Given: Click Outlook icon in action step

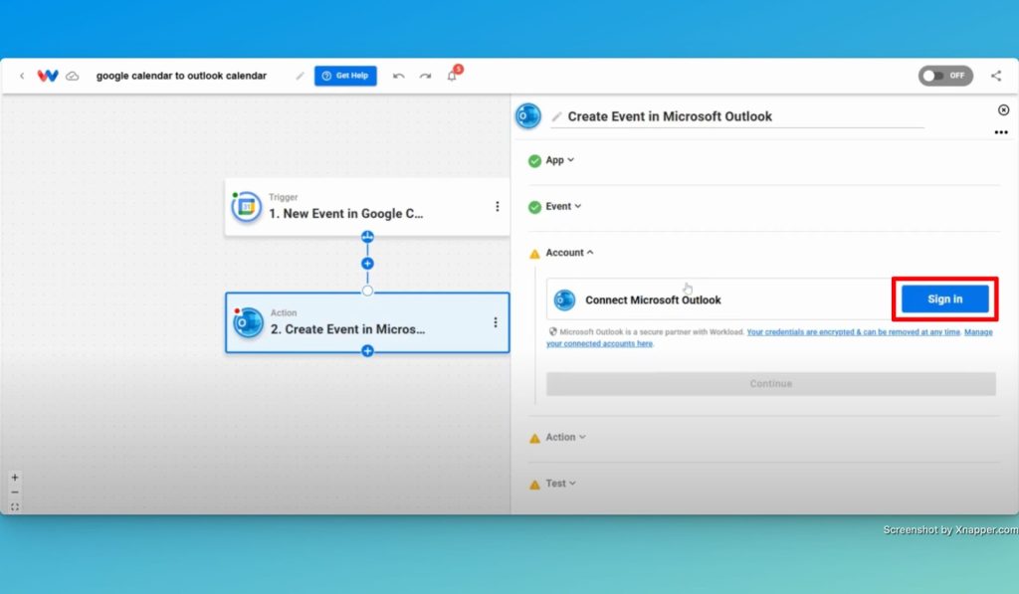Looking at the screenshot, I should (248, 322).
